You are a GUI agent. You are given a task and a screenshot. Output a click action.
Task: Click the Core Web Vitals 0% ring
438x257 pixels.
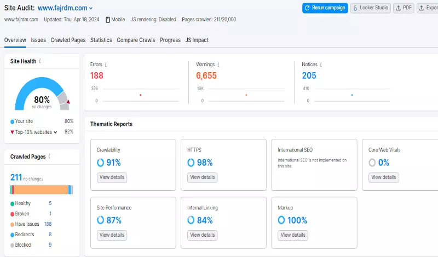[x=372, y=162]
